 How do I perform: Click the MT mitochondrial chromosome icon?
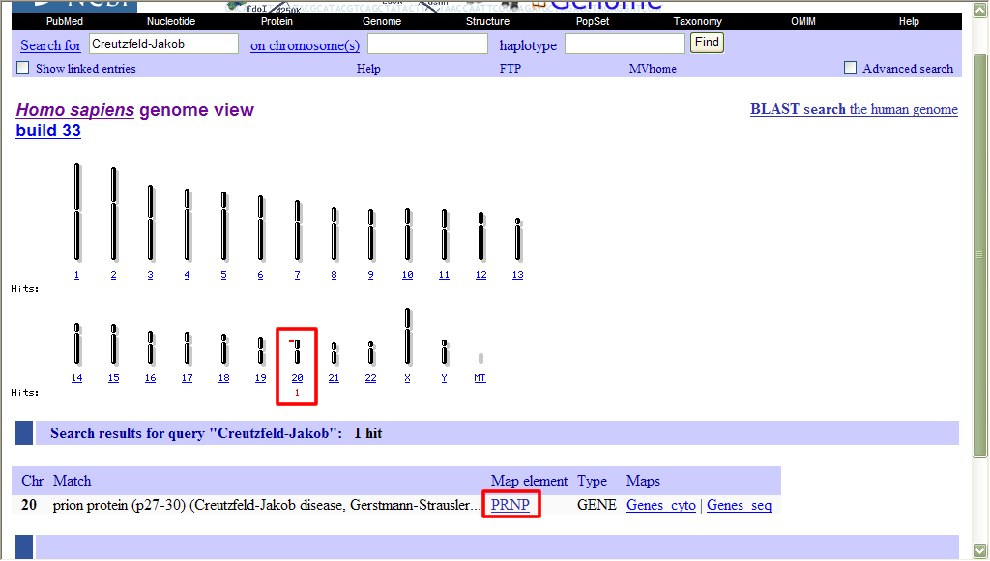click(x=480, y=359)
